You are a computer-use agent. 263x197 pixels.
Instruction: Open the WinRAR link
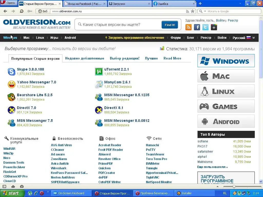pyautogui.click(x=10, y=149)
